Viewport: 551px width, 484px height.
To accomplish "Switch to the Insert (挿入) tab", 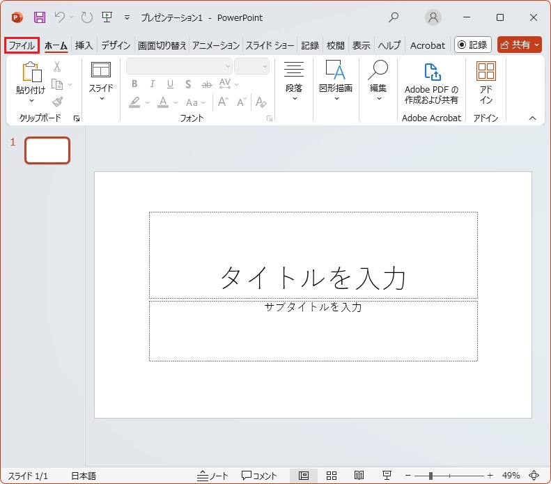I will pyautogui.click(x=84, y=45).
